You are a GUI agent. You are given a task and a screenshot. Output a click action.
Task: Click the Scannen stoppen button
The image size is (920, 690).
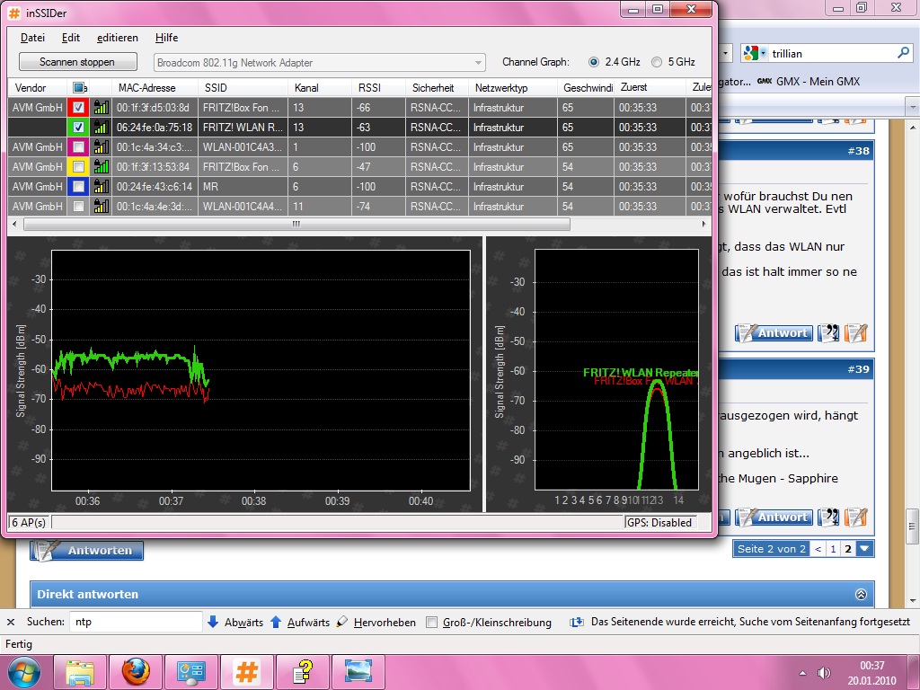(77, 62)
